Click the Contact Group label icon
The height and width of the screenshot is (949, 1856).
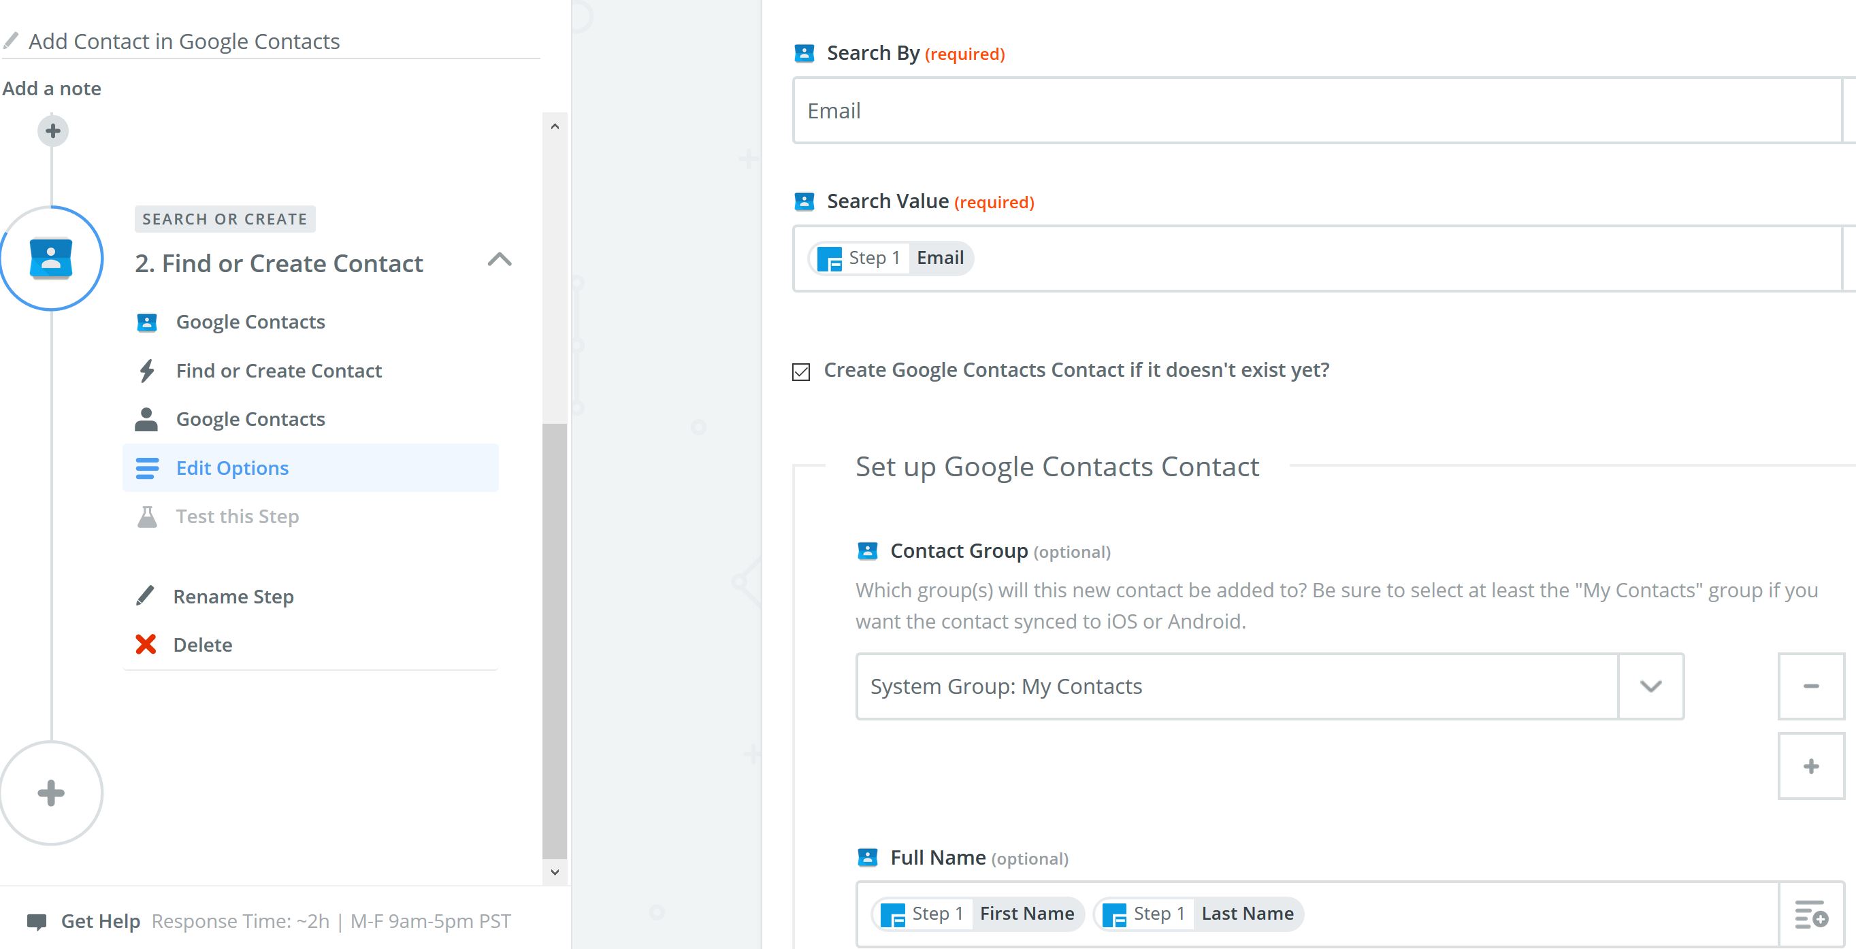coord(868,551)
